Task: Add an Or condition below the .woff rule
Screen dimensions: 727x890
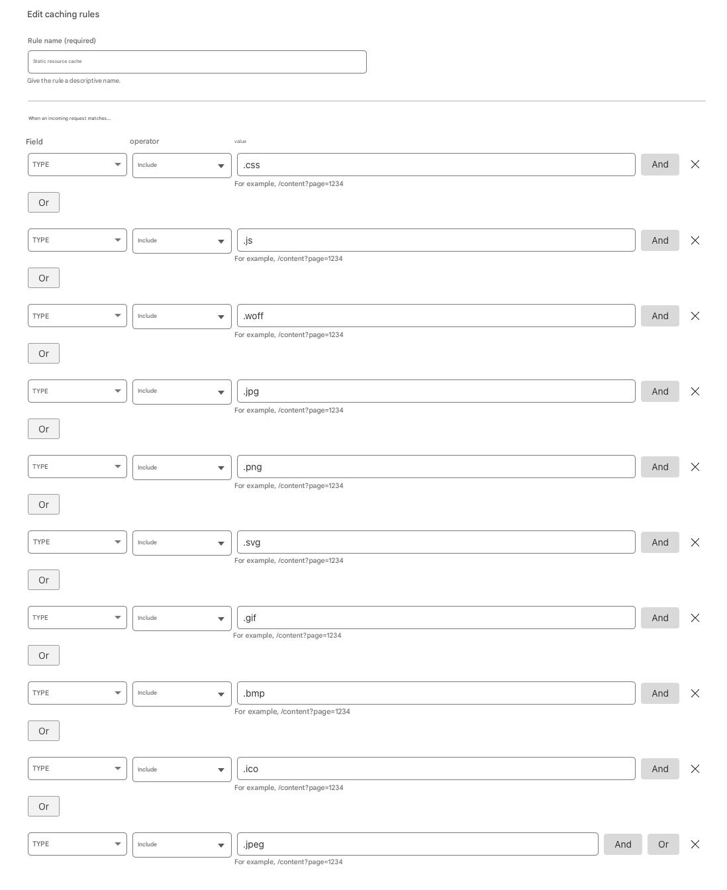Action: (x=43, y=353)
